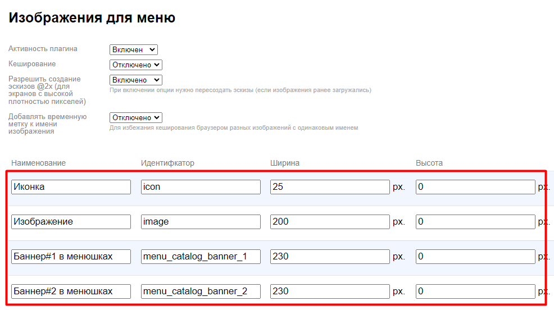The width and height of the screenshot is (554, 310).
Task: Select the width field with value 25
Action: tap(330, 187)
